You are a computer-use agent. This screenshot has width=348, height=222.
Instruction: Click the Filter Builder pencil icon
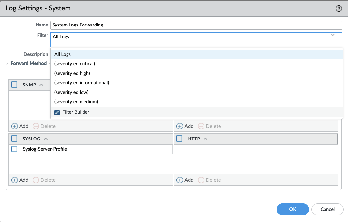pos(57,112)
